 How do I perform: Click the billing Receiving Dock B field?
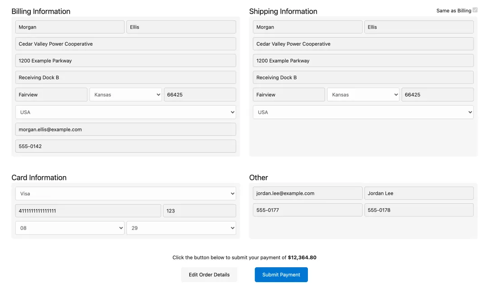(126, 77)
